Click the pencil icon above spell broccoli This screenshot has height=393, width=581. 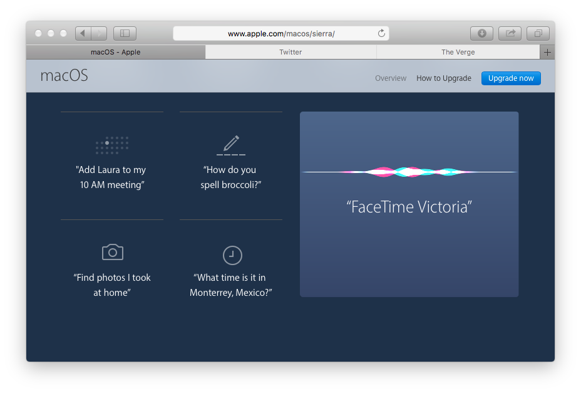coord(231,145)
